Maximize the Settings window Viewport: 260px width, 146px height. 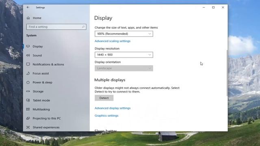(213, 7)
